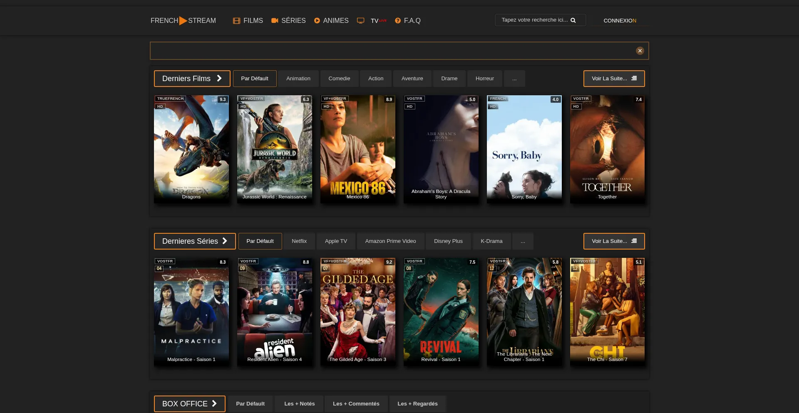Open the SÉRIES menu

click(288, 20)
